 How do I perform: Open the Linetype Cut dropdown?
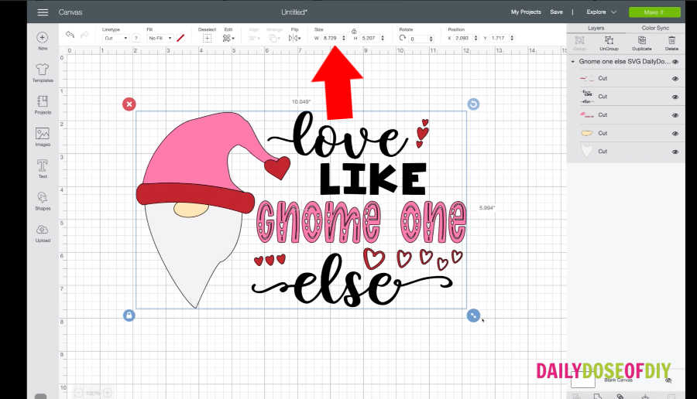point(115,38)
